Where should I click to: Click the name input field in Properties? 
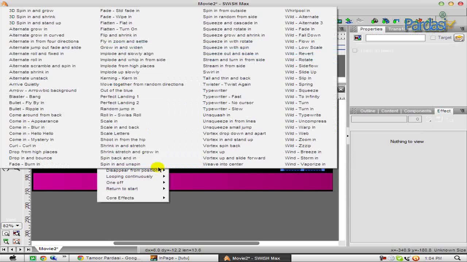(x=395, y=38)
